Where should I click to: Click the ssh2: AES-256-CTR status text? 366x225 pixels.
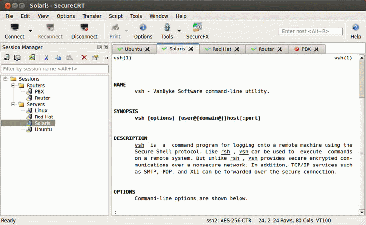click(x=229, y=221)
